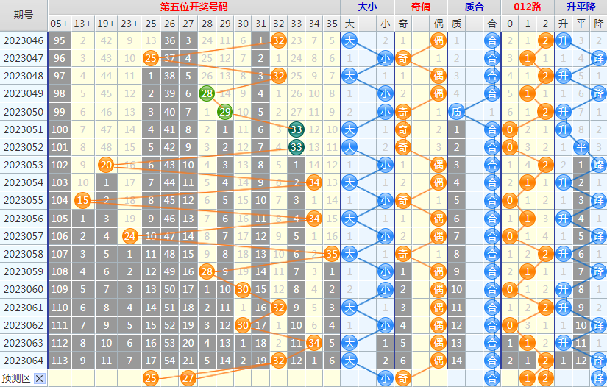Click the 13+ column header
607x387 pixels.
click(x=83, y=24)
